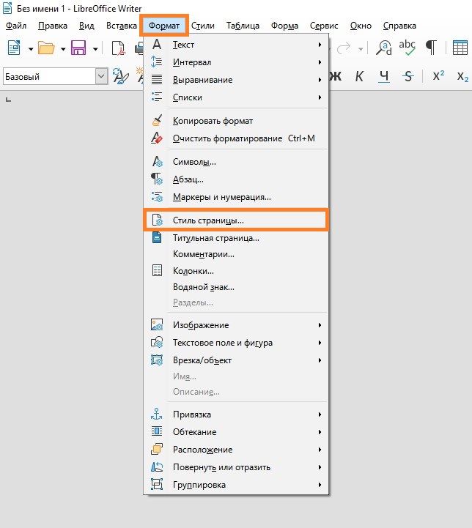This screenshot has height=528, width=472.
Task: Toggle italic formatting К button
Action: (359, 76)
